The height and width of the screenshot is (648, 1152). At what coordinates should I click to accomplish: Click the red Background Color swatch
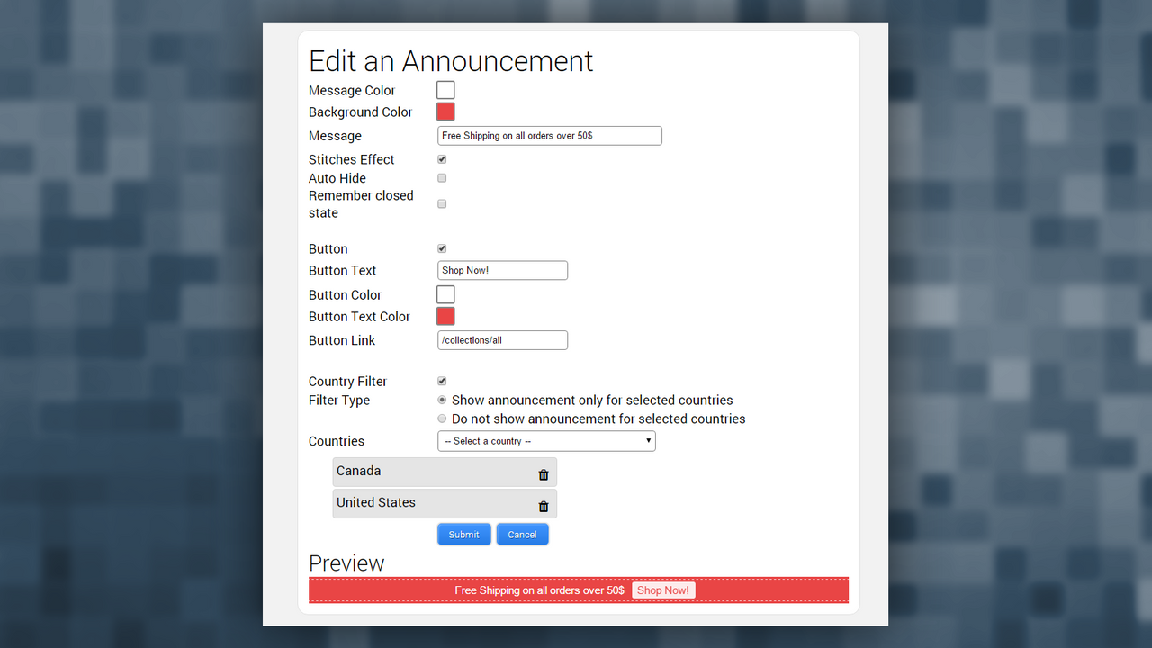click(445, 111)
